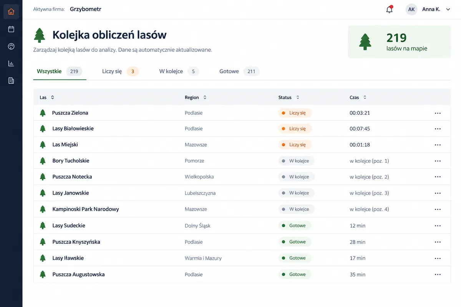Open more options for Puszcza Augustowska
The image size is (461, 307).
pyautogui.click(x=438, y=275)
